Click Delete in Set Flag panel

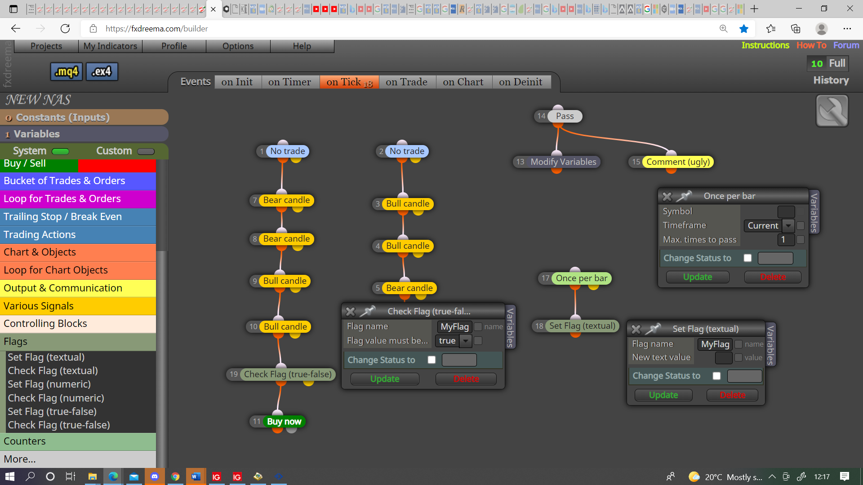click(732, 395)
